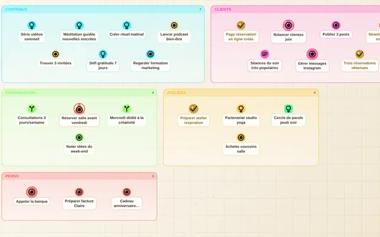Viewport: 380px width, 237px height.
Task: Click the fork icon above Consultations 3 jours/semaine
Action: tap(32, 109)
